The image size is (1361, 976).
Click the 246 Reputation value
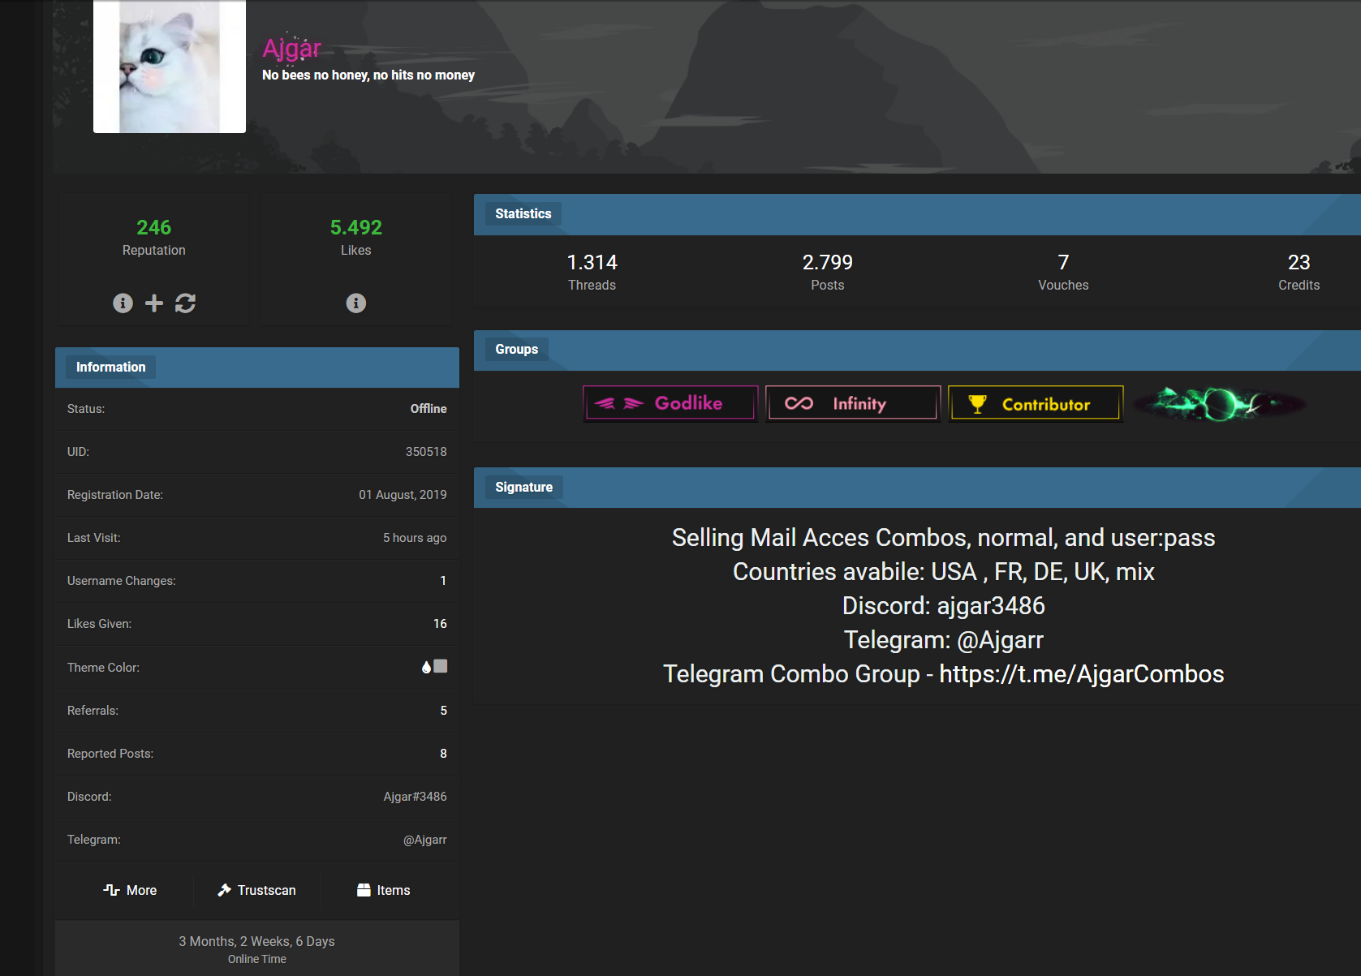tap(154, 227)
